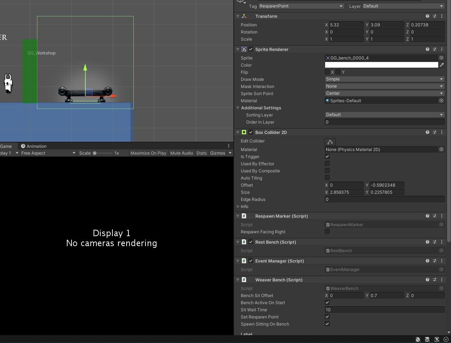
Task: Open Rest Bench script three-dot menu
Action: coord(441,242)
